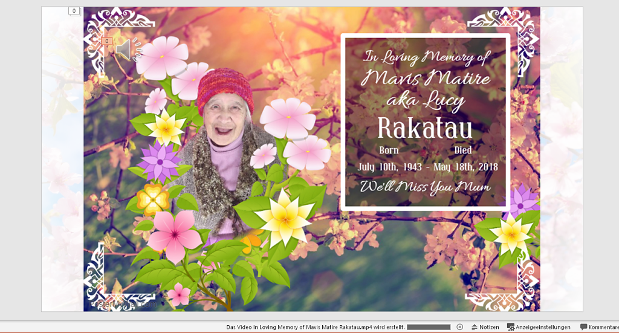Select the birth and death dates line
Image resolution: width=619 pixels, height=333 pixels.
coord(427,167)
